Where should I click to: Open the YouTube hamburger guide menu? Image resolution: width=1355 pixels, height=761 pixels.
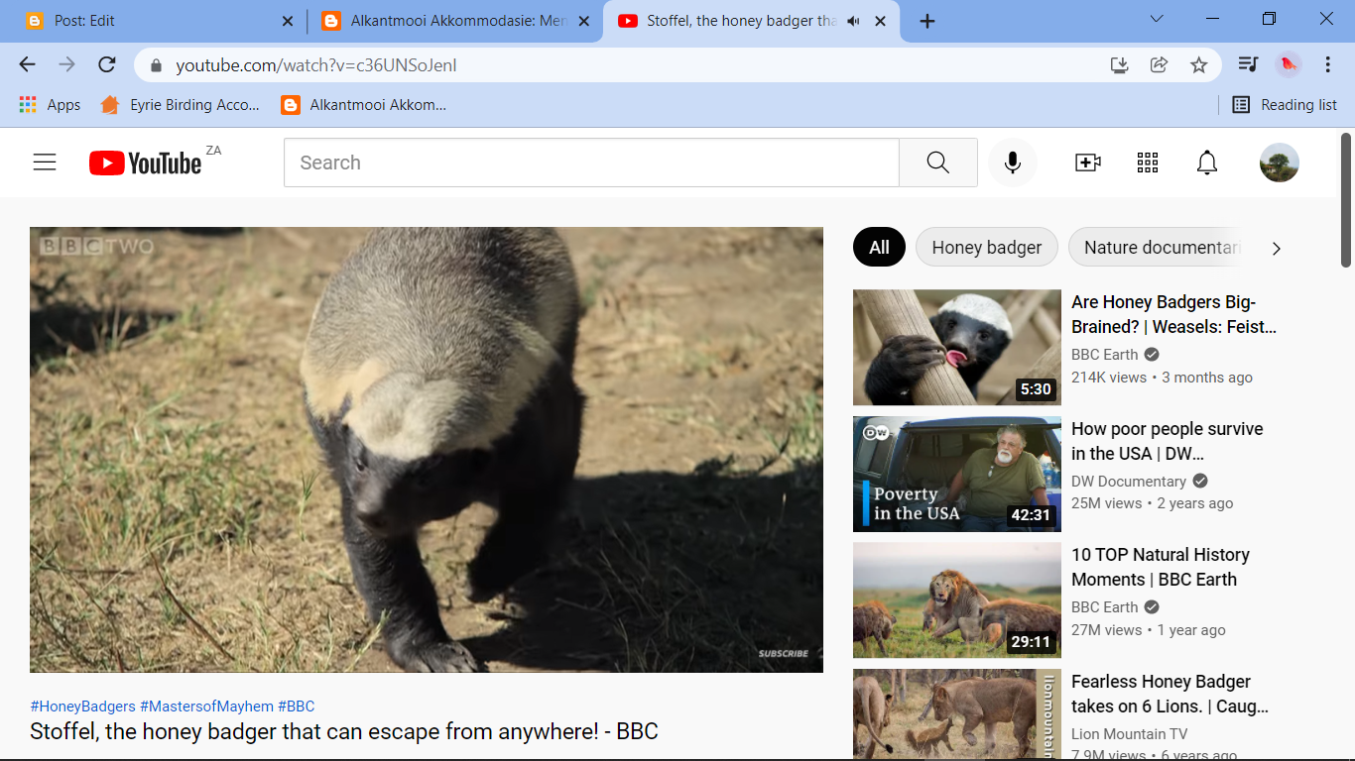[45, 163]
